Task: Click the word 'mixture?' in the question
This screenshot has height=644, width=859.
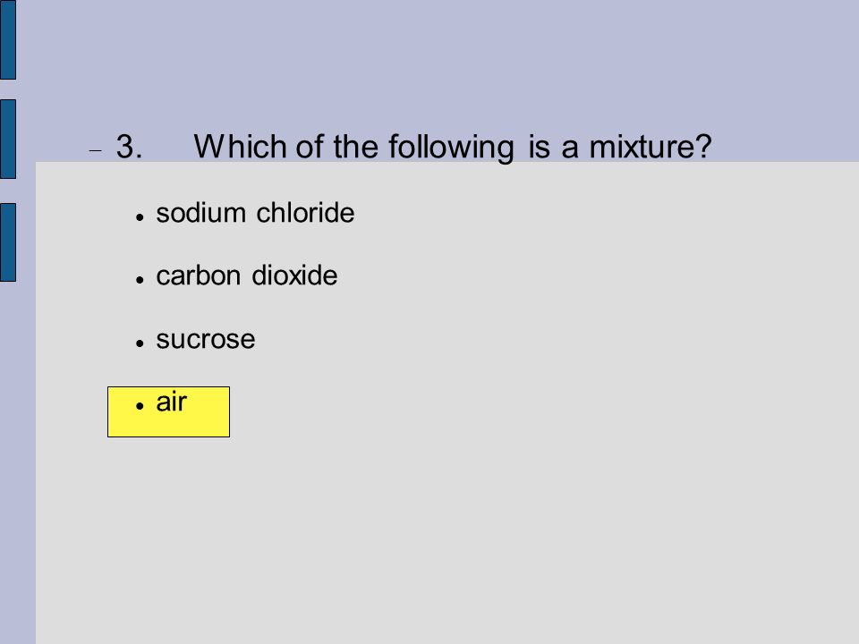Action: click(651, 147)
